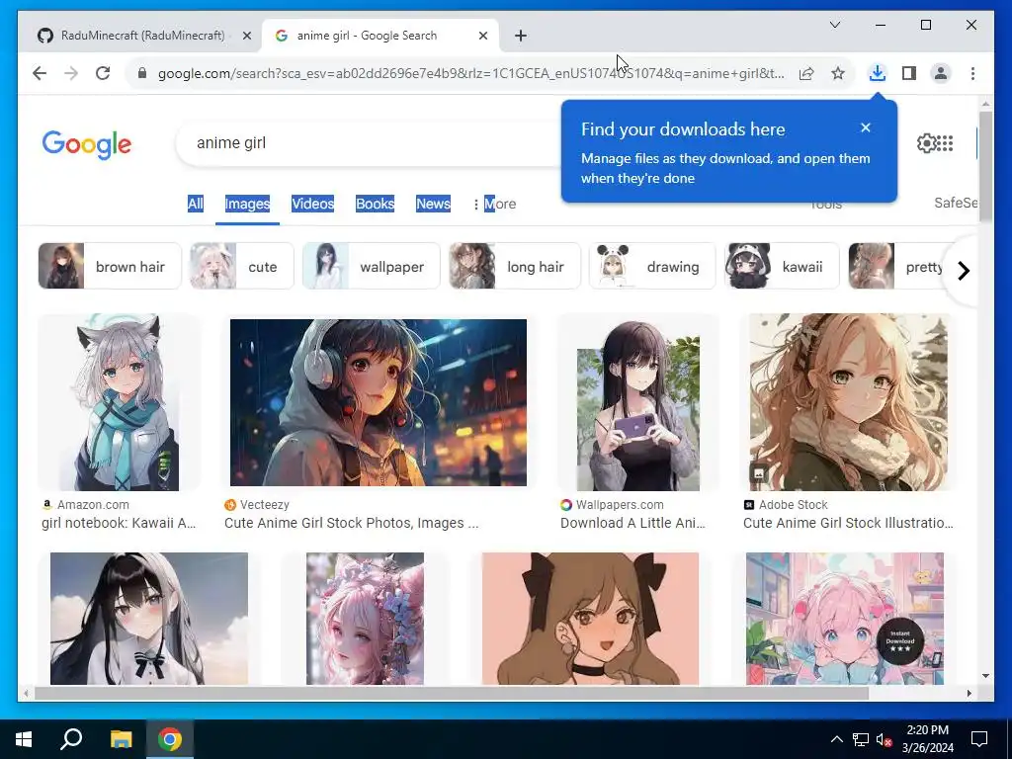Click the horizontal scrollbar thumb
The height and width of the screenshot is (759, 1012).
[x=451, y=693]
